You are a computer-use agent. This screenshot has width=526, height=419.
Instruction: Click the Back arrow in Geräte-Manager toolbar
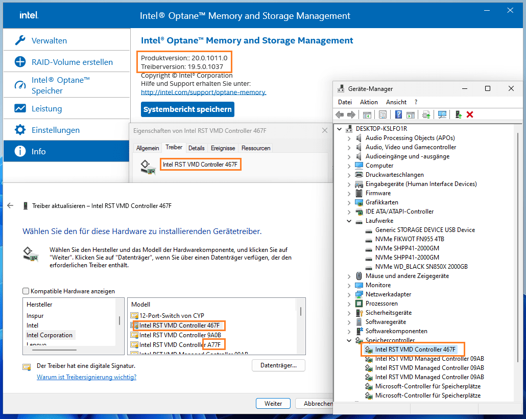pos(340,115)
